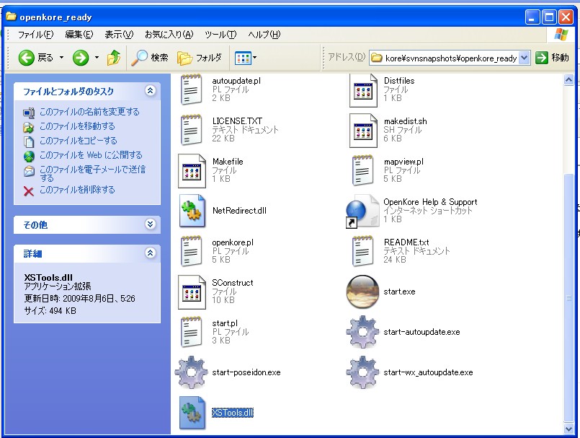The image size is (580, 438).
Task: Click the XSTools.dll file name label
Action: point(233,413)
